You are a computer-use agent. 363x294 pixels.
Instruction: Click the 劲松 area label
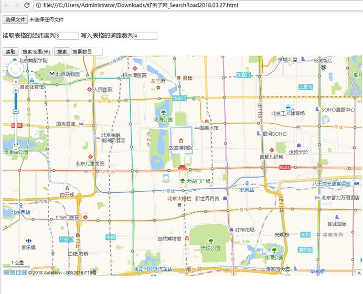click(x=305, y=234)
